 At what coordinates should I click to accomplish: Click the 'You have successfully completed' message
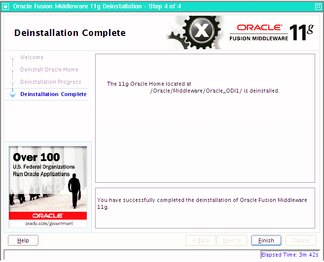pyautogui.click(x=202, y=203)
